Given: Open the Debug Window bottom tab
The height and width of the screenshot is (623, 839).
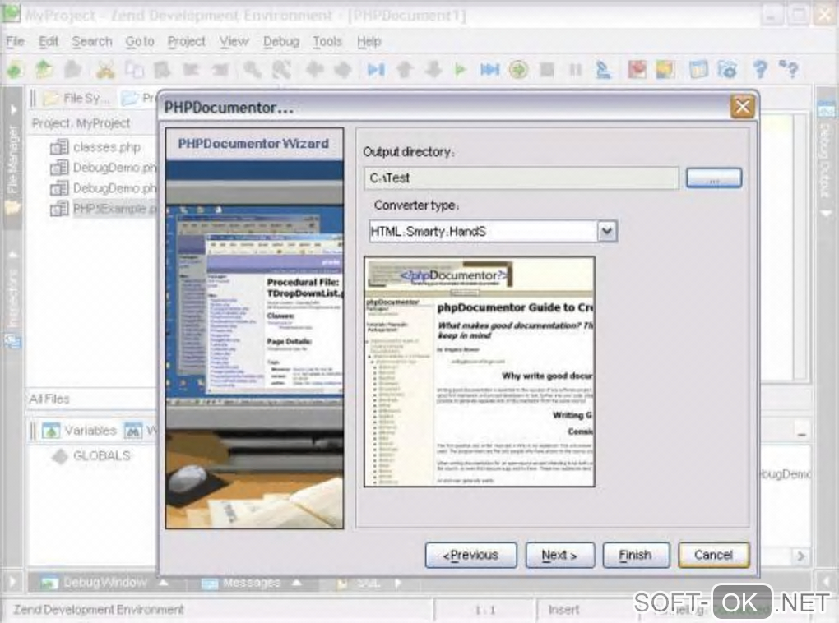Looking at the screenshot, I should click(x=95, y=583).
